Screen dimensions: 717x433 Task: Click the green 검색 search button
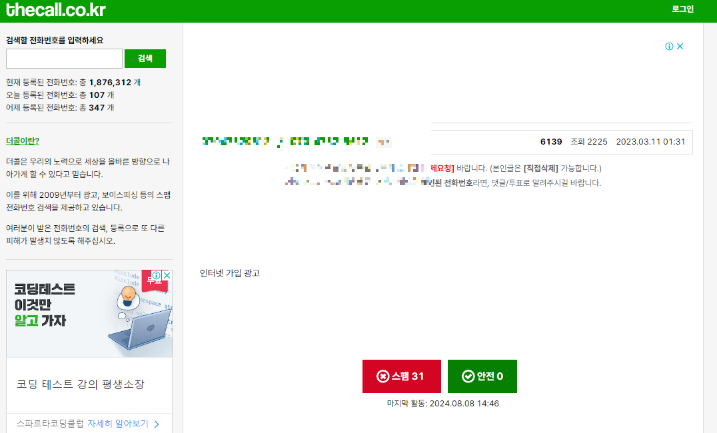(145, 59)
